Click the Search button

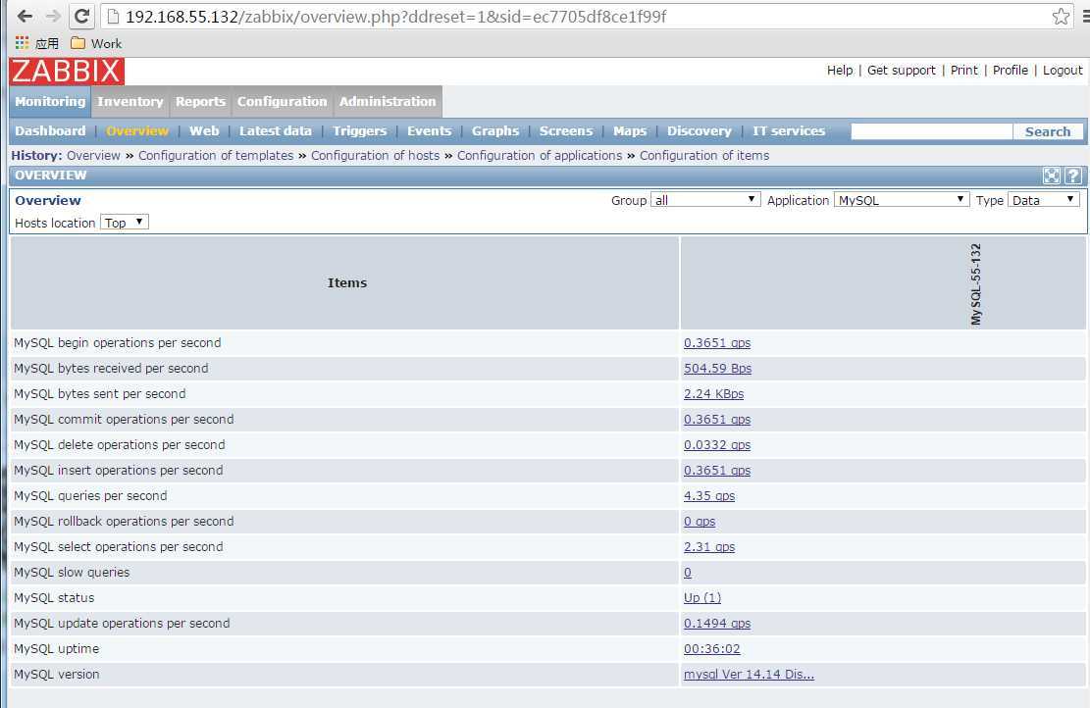click(1048, 131)
